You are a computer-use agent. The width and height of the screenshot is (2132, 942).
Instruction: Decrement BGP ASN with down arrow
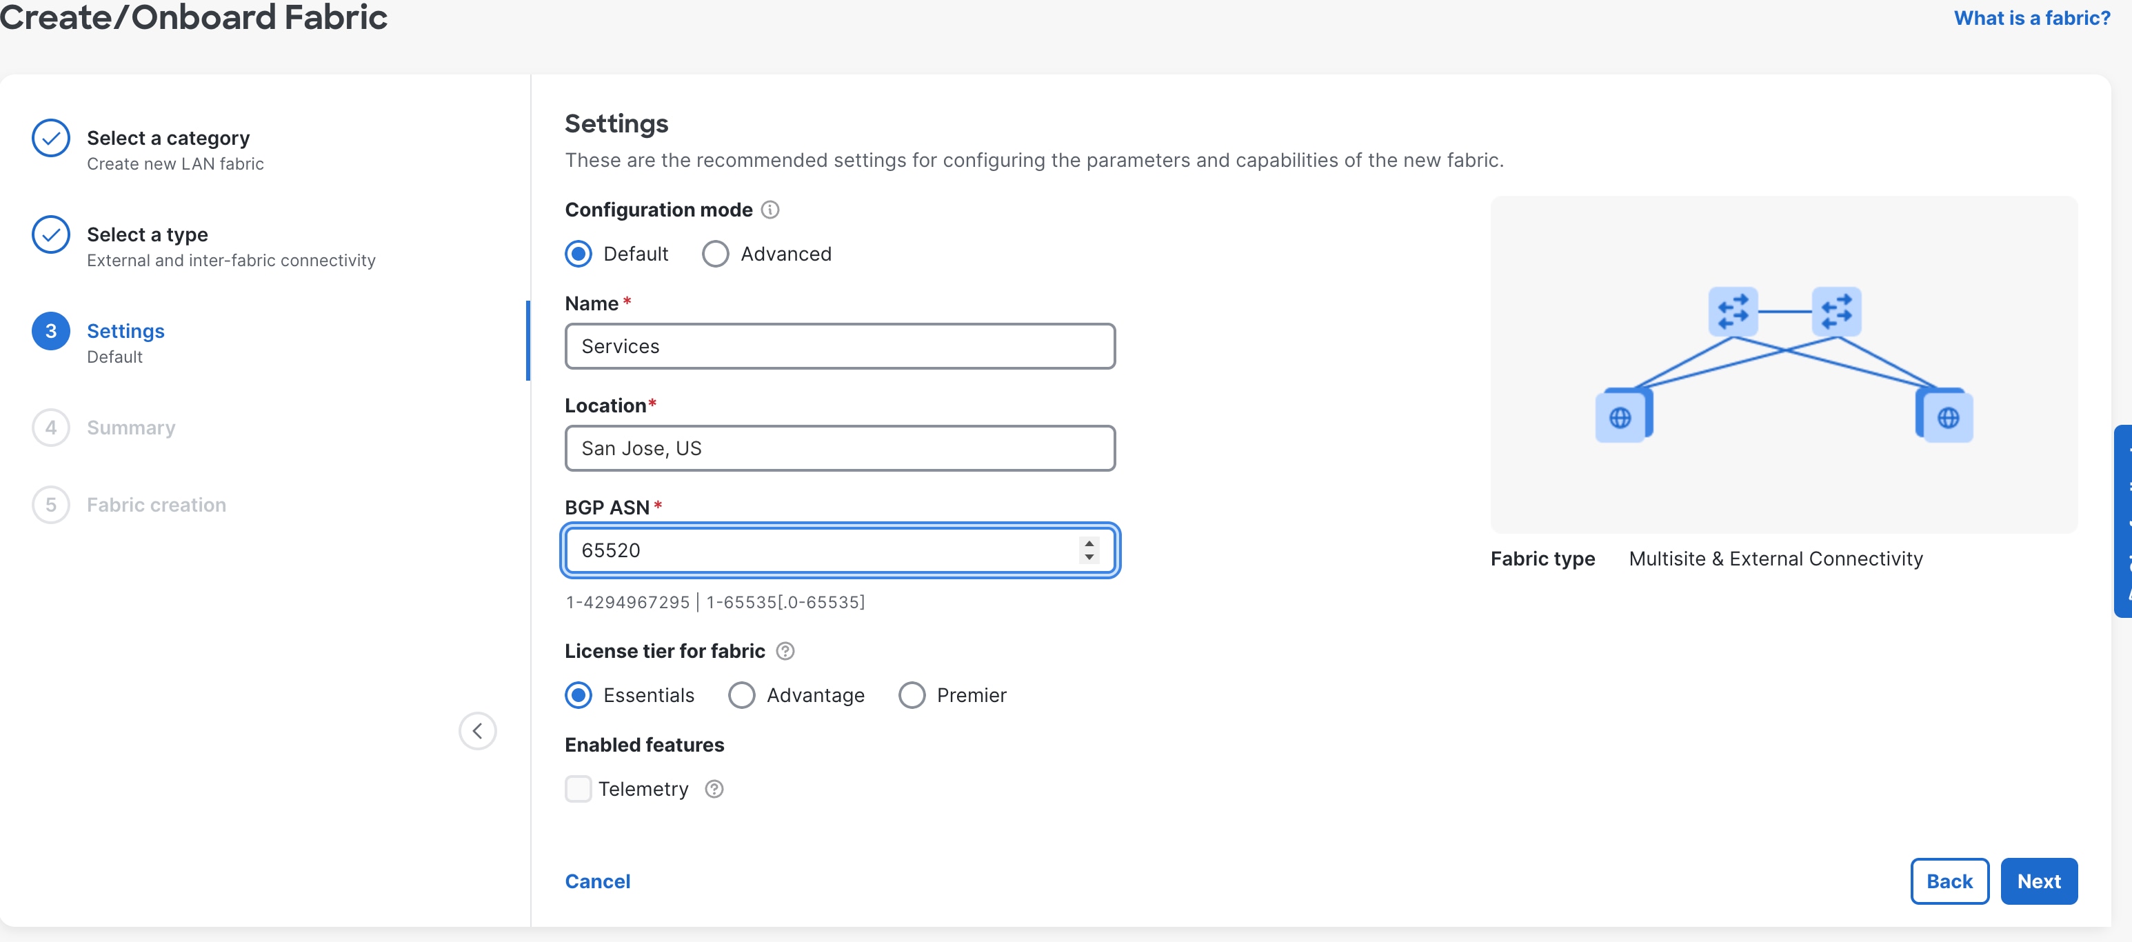tap(1088, 557)
